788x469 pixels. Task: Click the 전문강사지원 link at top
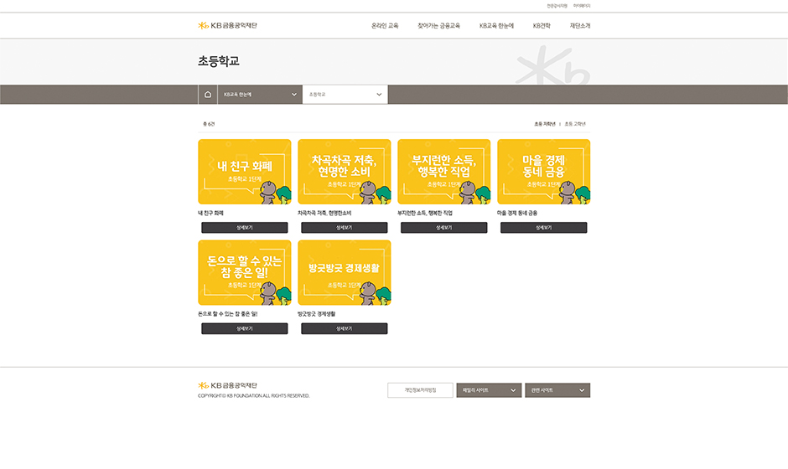tap(557, 6)
